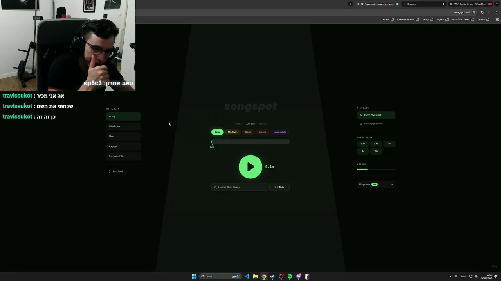Open Spotify from the taskbar
Image resolution: width=501 pixels, height=281 pixels.
(290, 276)
